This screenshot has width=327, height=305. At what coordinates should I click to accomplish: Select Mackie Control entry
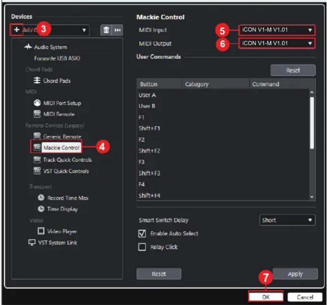coord(61,147)
